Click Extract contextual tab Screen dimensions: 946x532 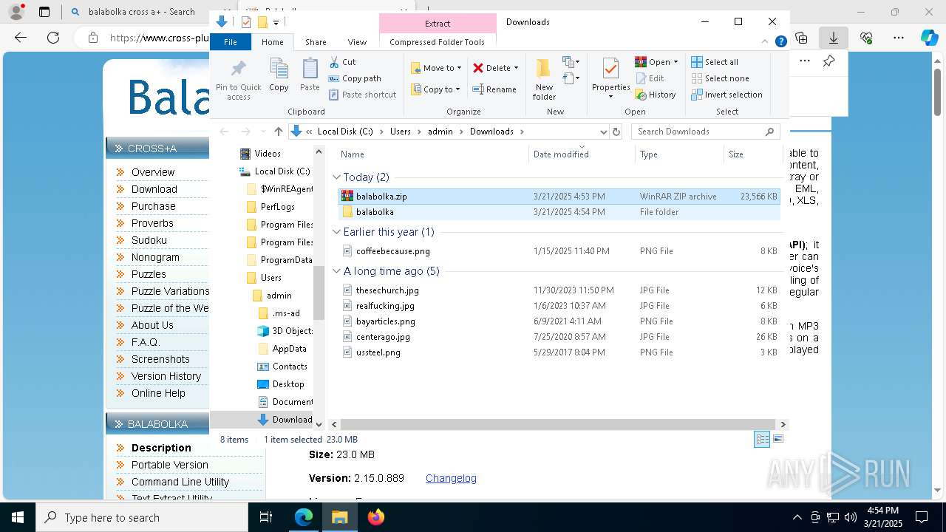point(438,24)
